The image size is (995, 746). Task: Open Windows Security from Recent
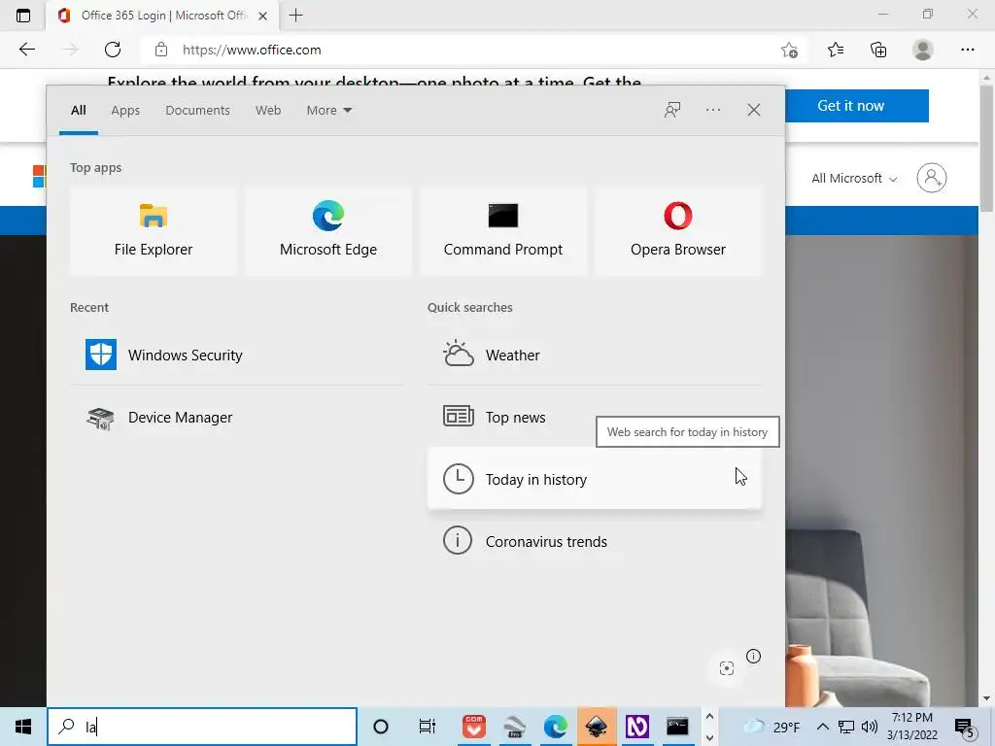tap(237, 355)
